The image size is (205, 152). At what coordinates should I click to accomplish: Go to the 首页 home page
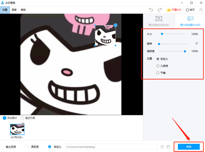pyautogui.click(x=190, y=10)
